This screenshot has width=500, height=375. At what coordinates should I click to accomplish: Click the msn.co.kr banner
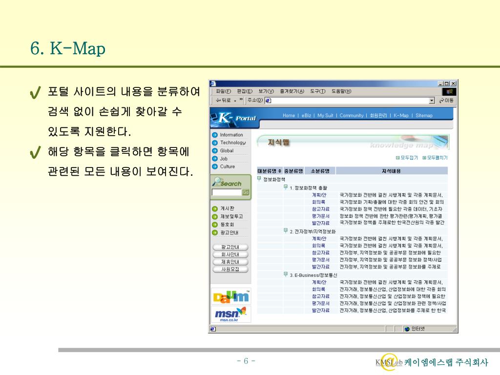pos(231,314)
